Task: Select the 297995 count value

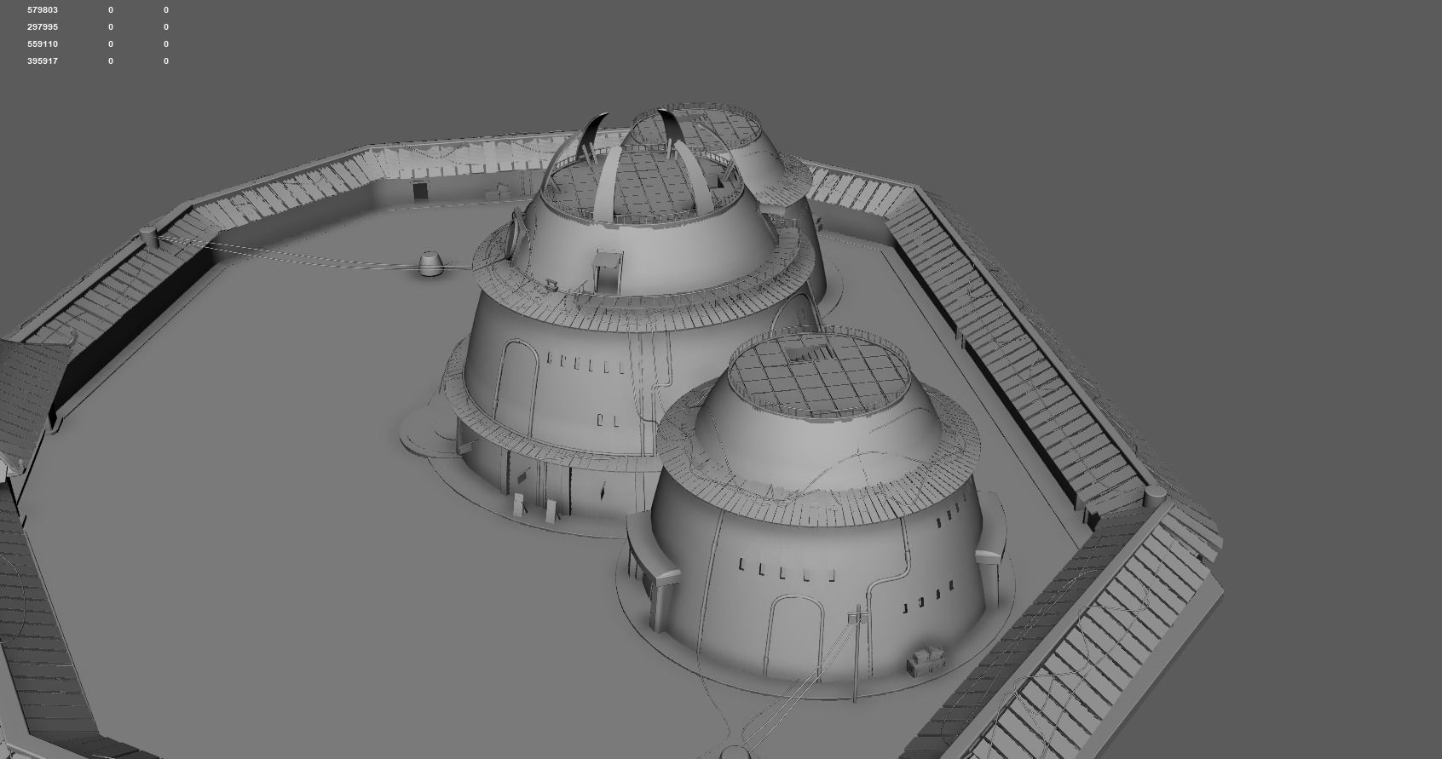Action: point(43,27)
